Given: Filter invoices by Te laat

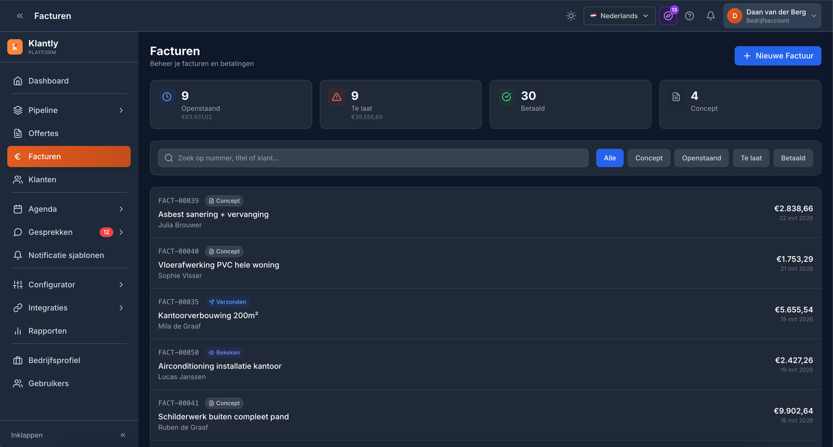Looking at the screenshot, I should [x=751, y=158].
